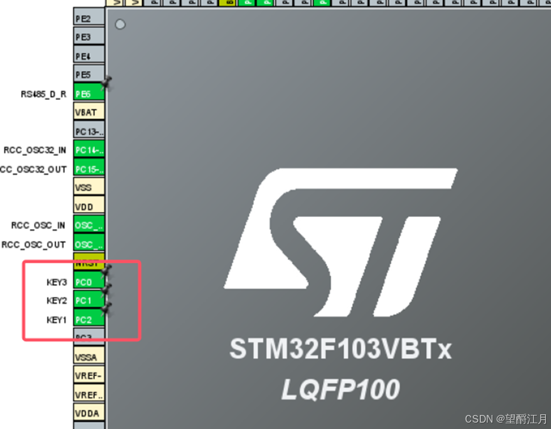The image size is (551, 429).
Task: Click the RCC_OSC_OUT signal label
Action: [34, 244]
